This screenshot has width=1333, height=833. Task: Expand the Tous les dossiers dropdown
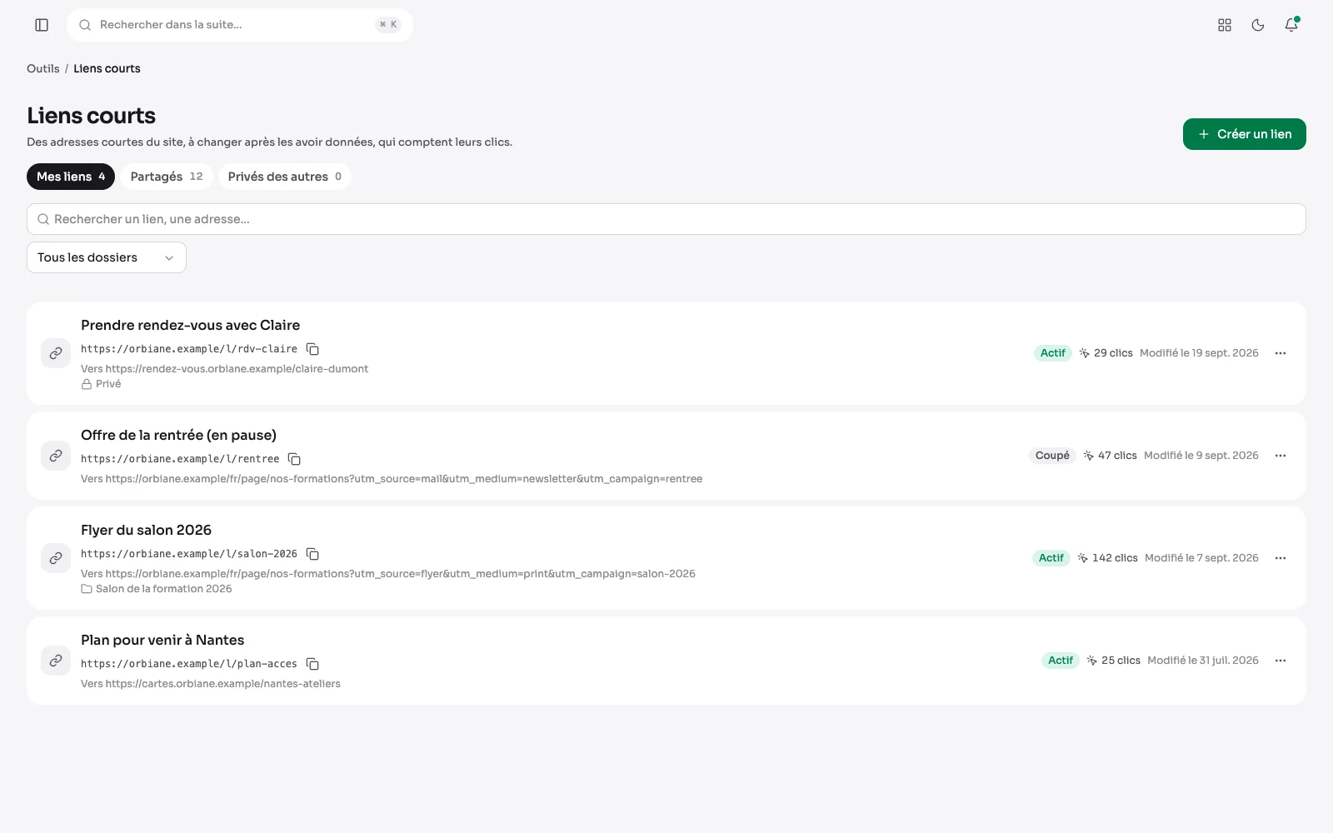tap(107, 257)
